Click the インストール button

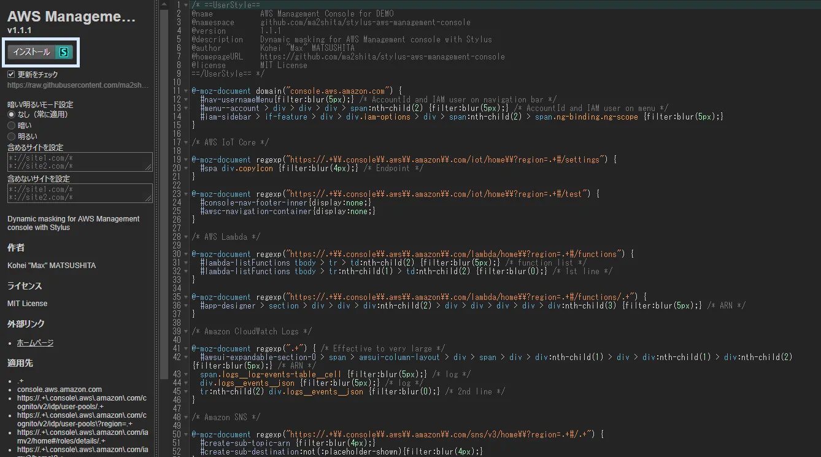(x=40, y=53)
